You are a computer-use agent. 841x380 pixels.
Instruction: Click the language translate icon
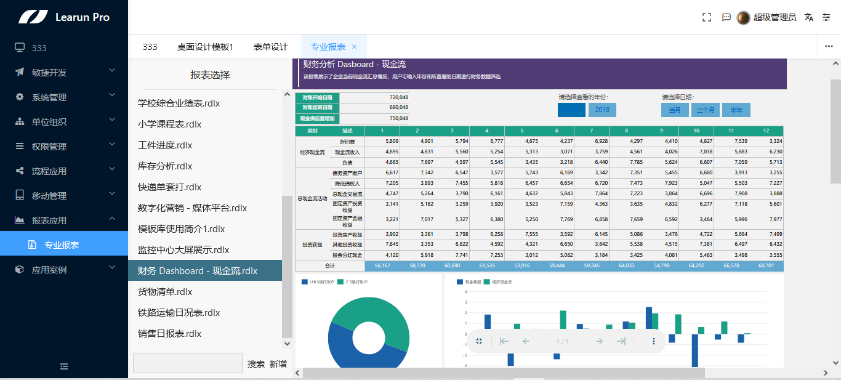(x=809, y=17)
